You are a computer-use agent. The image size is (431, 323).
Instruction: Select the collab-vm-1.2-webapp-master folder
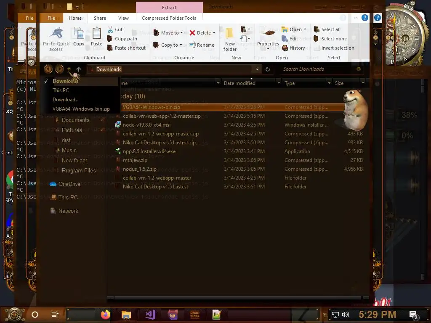(157, 178)
